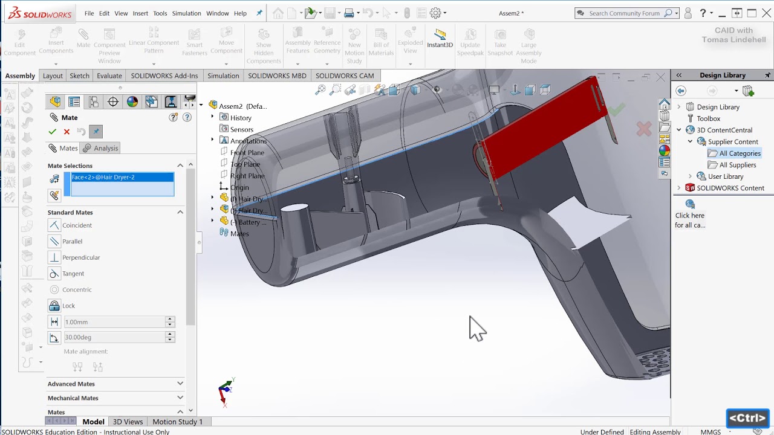The height and width of the screenshot is (435, 774).
Task: Select the Mates folder in the tree
Action: click(x=239, y=234)
